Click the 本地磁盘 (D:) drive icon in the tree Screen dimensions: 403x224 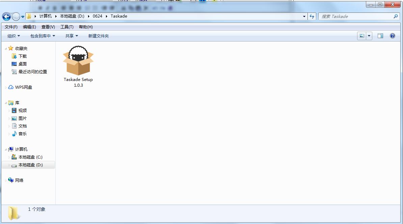point(14,165)
